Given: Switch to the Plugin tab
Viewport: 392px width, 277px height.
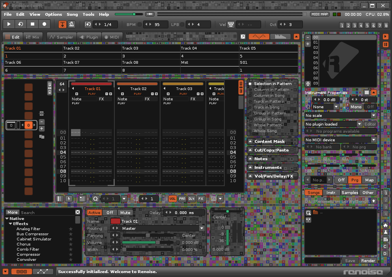Looking at the screenshot, I should [x=89, y=37].
